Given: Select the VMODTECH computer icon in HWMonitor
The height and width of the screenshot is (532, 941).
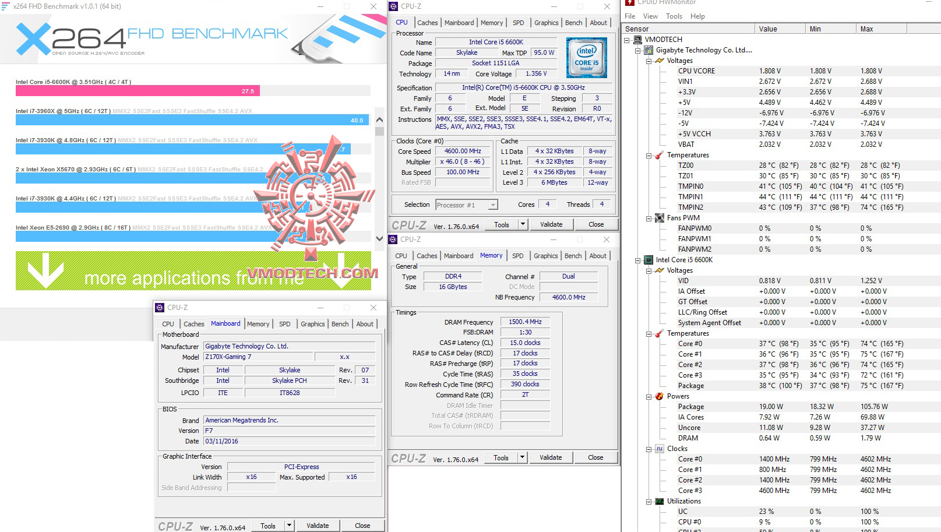Looking at the screenshot, I should pyautogui.click(x=638, y=40).
